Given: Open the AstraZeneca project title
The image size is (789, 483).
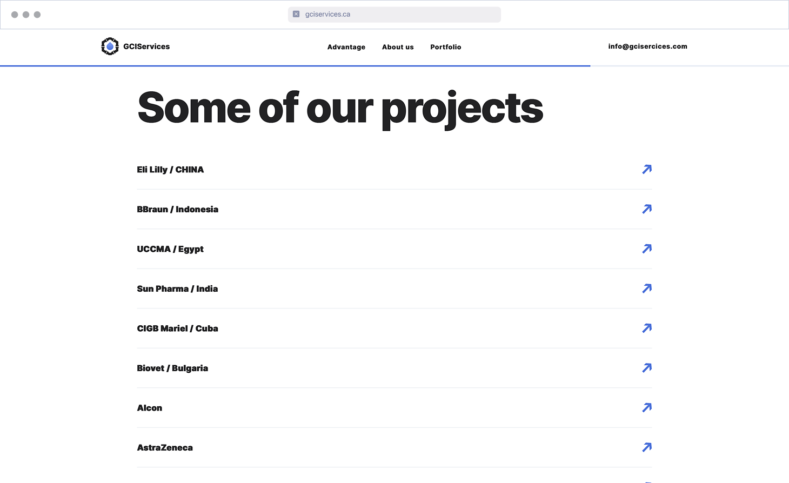Looking at the screenshot, I should click(165, 448).
